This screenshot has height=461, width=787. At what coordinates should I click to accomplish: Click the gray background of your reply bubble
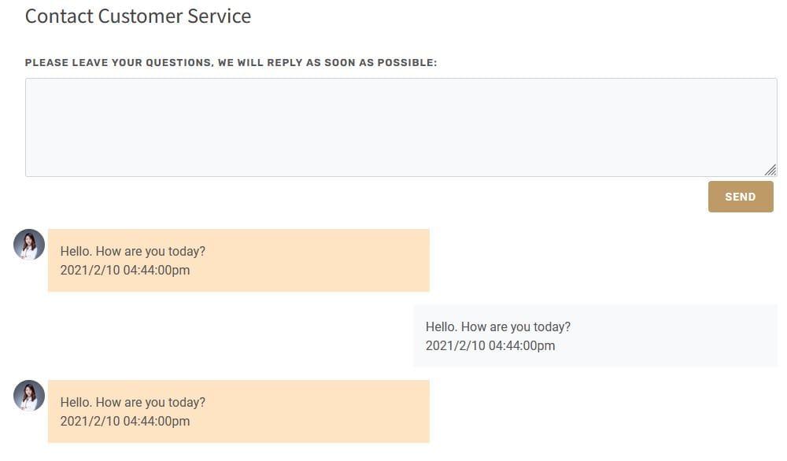click(x=596, y=336)
